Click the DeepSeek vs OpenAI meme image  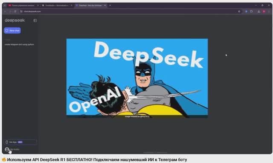(137, 78)
